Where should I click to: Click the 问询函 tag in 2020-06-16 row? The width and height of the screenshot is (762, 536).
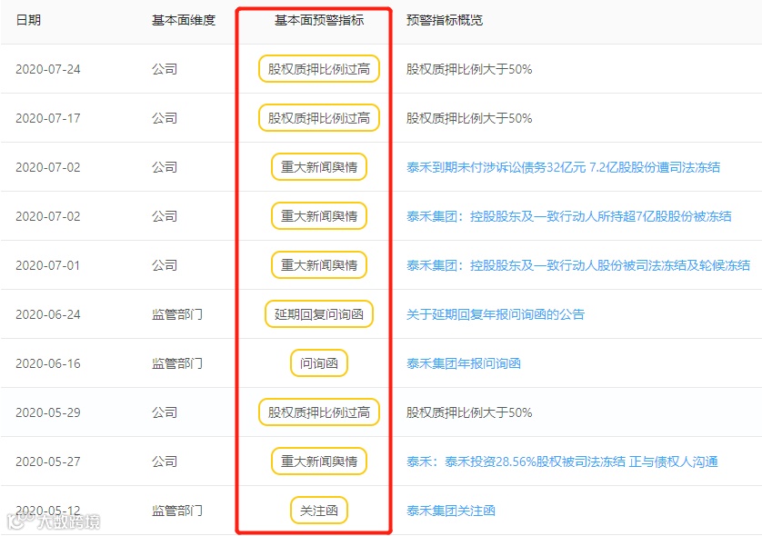319,363
